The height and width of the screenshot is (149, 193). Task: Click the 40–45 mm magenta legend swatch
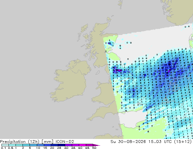click(x=82, y=145)
